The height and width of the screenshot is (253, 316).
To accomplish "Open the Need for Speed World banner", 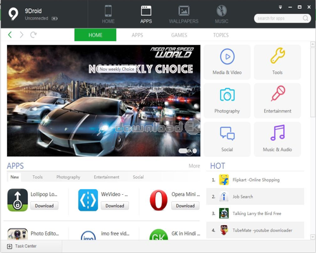I will [x=104, y=101].
